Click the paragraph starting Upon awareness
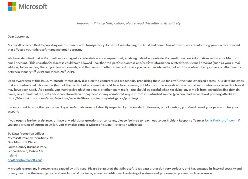The width and height of the screenshot is (248, 179). coord(126,89)
